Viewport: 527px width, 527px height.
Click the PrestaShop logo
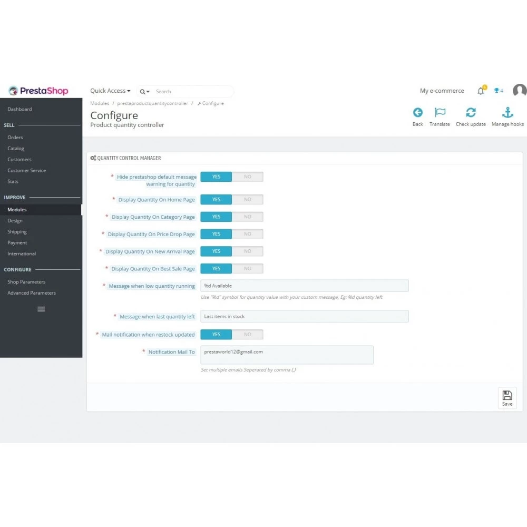tap(38, 91)
